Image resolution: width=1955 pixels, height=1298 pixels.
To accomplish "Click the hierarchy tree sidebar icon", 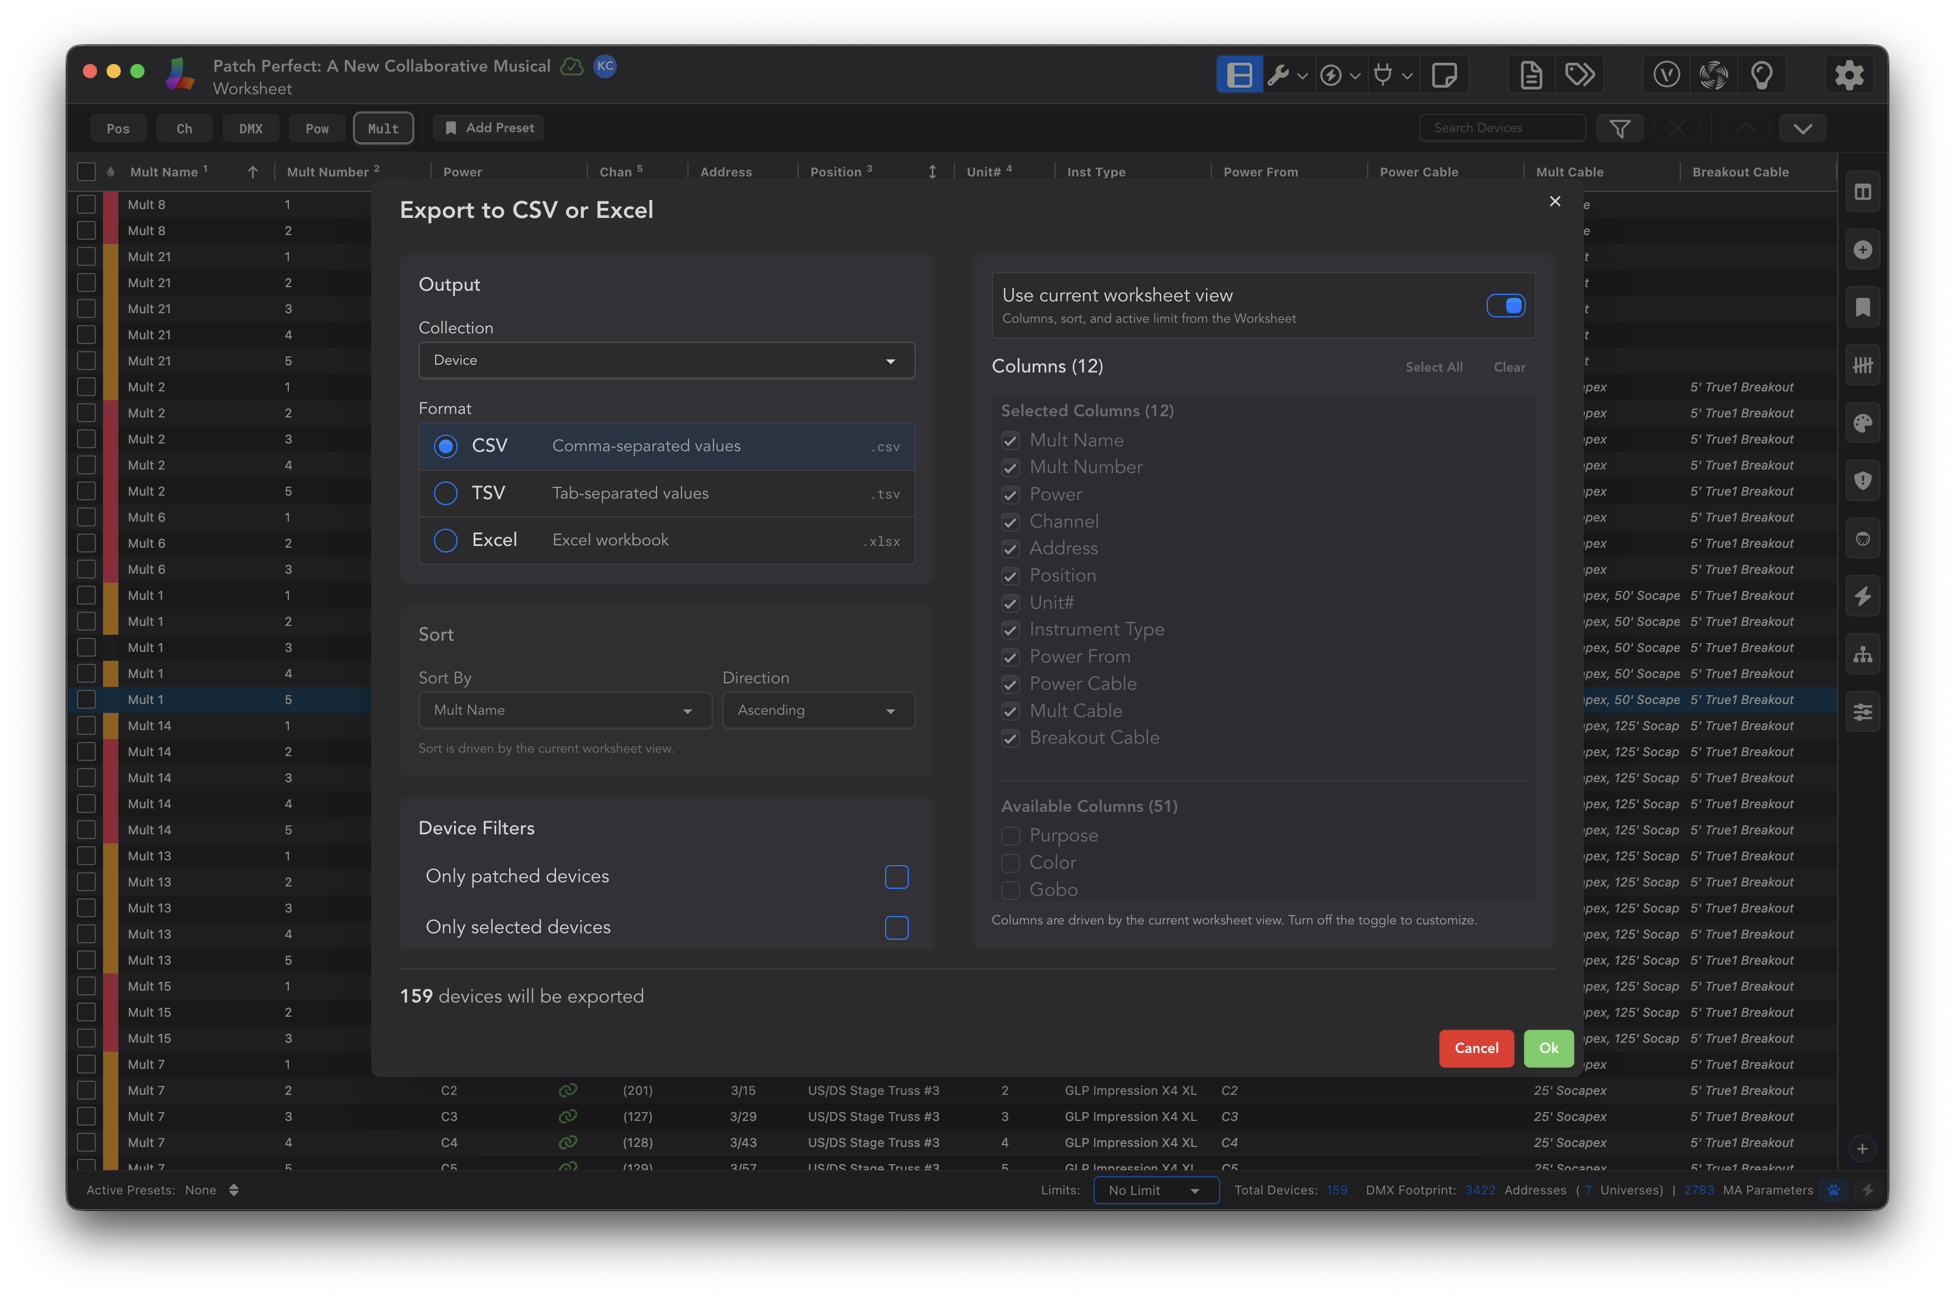I will pyautogui.click(x=1862, y=654).
